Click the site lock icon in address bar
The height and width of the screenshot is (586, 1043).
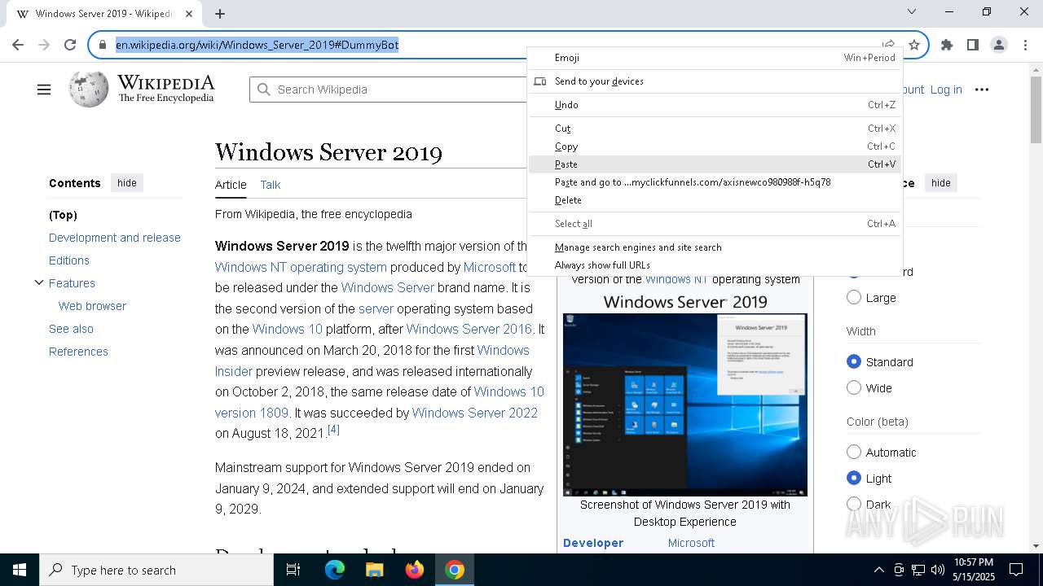(103, 45)
